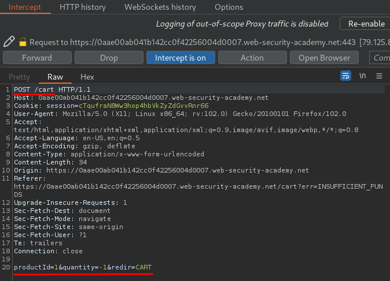Click the Accept-Language header line
Image resolution: width=390 pixels, height=281 pixels.
[x=77, y=138]
